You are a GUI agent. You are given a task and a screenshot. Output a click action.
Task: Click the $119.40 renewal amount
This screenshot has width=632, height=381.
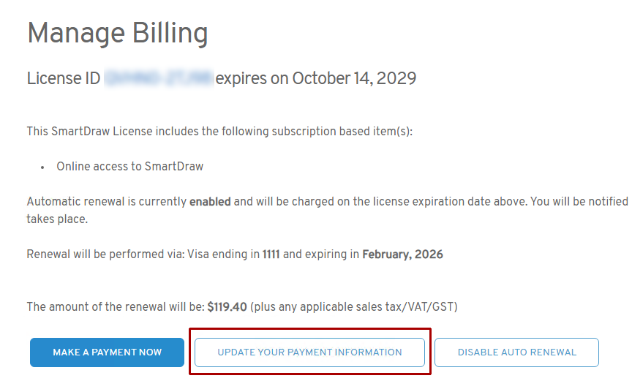tap(227, 307)
